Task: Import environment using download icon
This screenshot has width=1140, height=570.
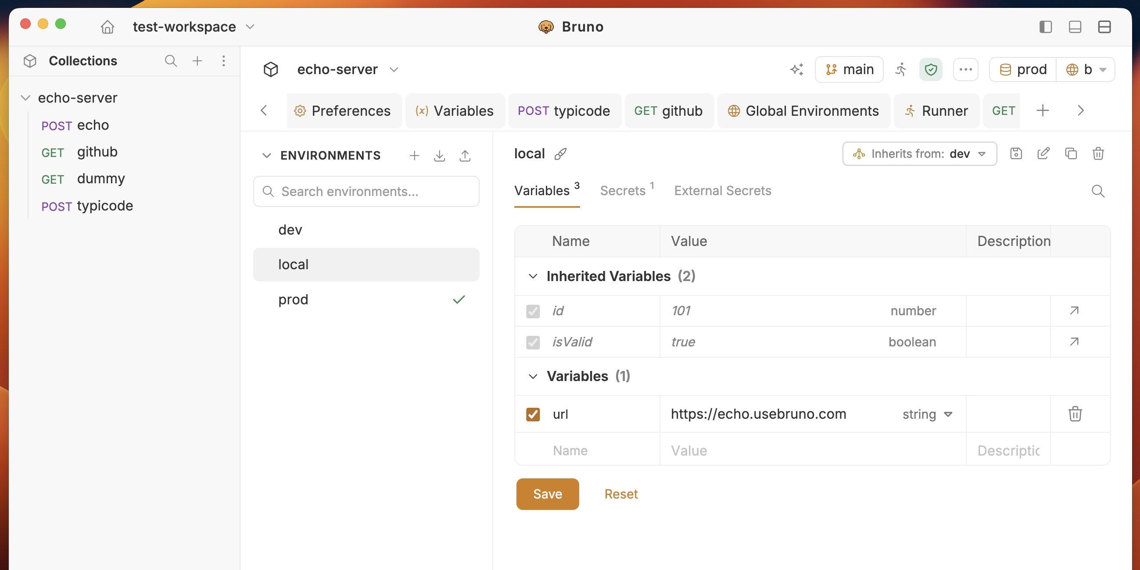Action: (x=439, y=156)
